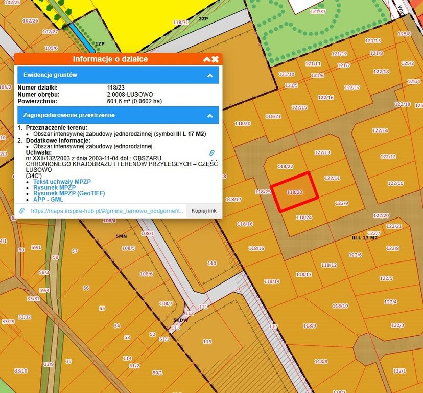The width and height of the screenshot is (423, 393).
Task: Click parcel label 118/14
Action: tap(272, 281)
